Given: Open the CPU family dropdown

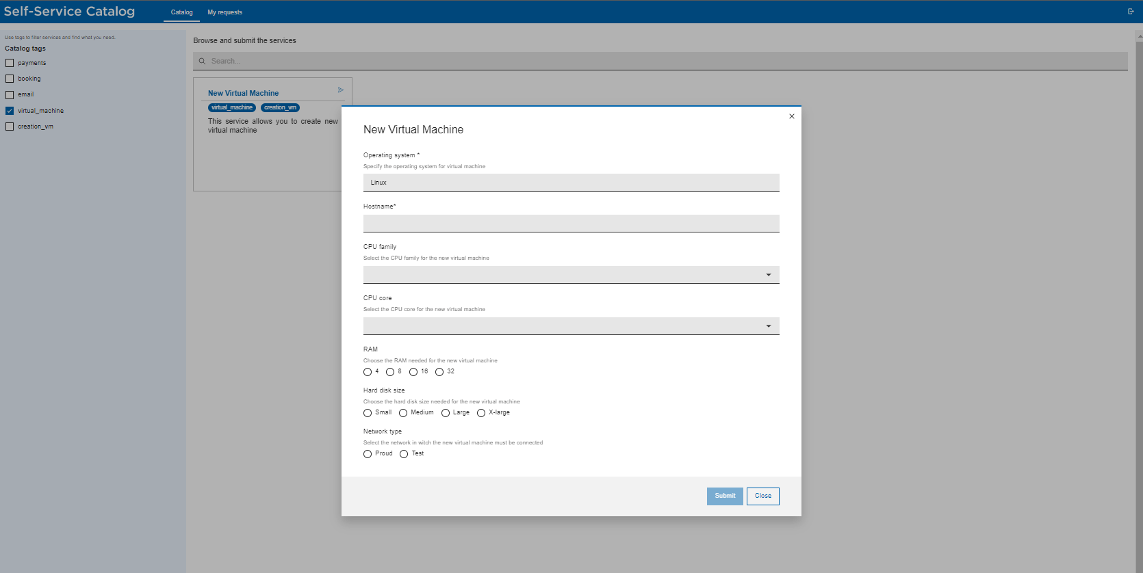Looking at the screenshot, I should pyautogui.click(x=571, y=275).
